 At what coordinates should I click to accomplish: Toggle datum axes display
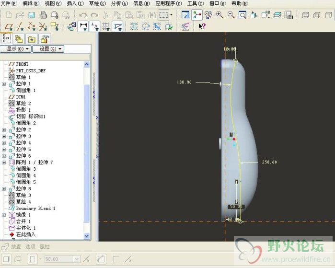pos(21,26)
